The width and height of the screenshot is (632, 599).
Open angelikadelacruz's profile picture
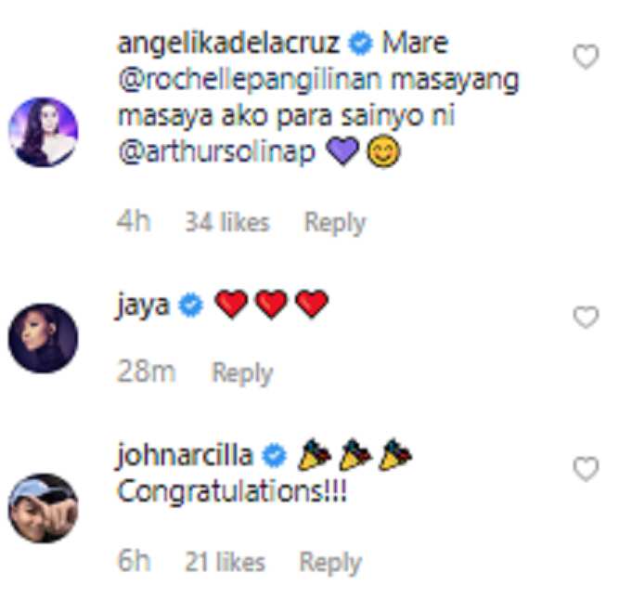(43, 132)
